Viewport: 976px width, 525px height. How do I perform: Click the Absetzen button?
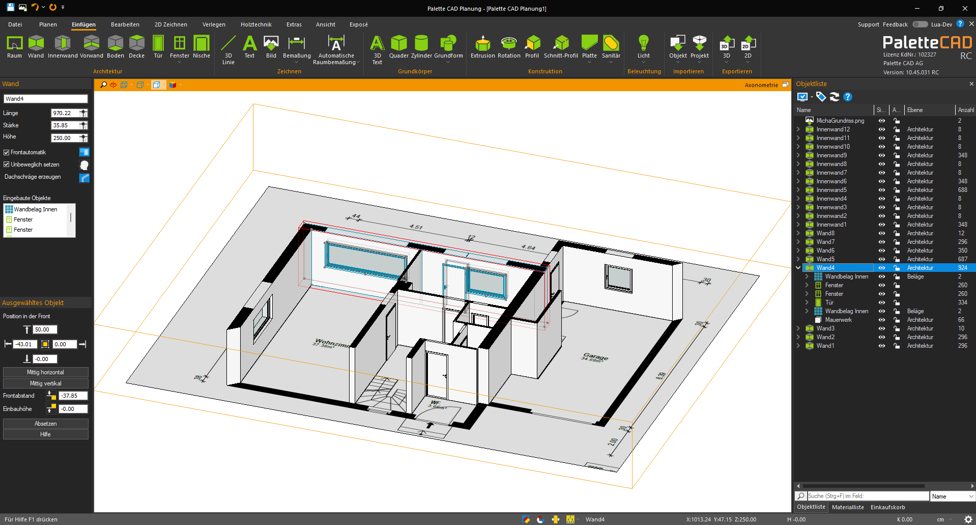click(45, 423)
